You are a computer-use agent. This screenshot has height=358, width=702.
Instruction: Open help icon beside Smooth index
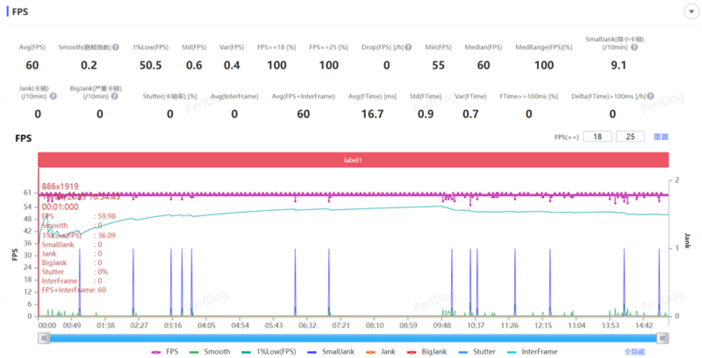pos(116,47)
